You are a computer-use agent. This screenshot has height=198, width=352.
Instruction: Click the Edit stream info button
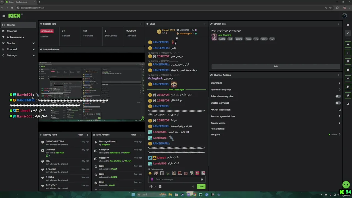(x=276, y=66)
